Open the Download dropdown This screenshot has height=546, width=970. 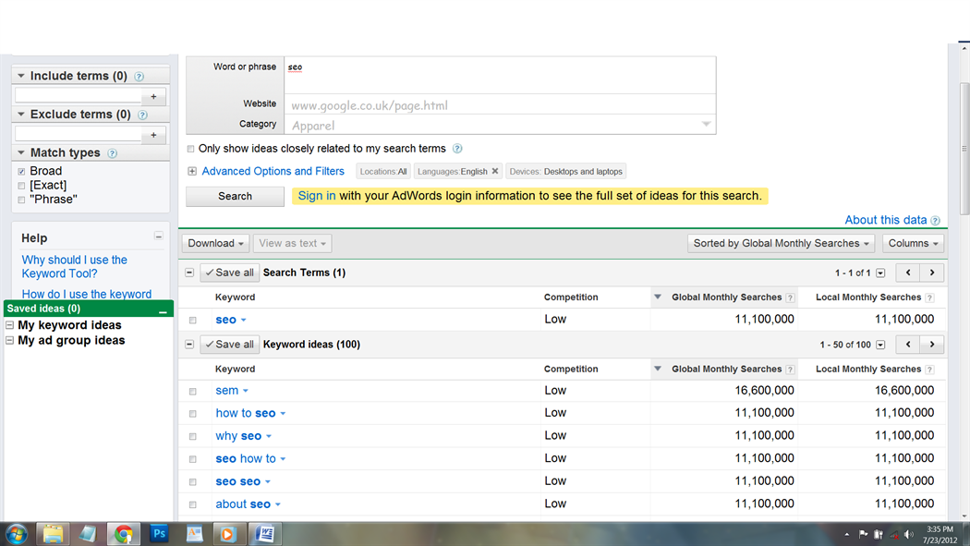click(215, 243)
